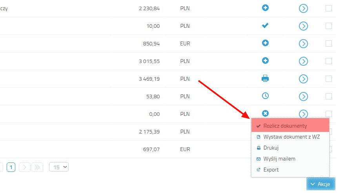337x193 pixels.
Task: Click Wyślij mailem in the menu
Action: [279, 159]
